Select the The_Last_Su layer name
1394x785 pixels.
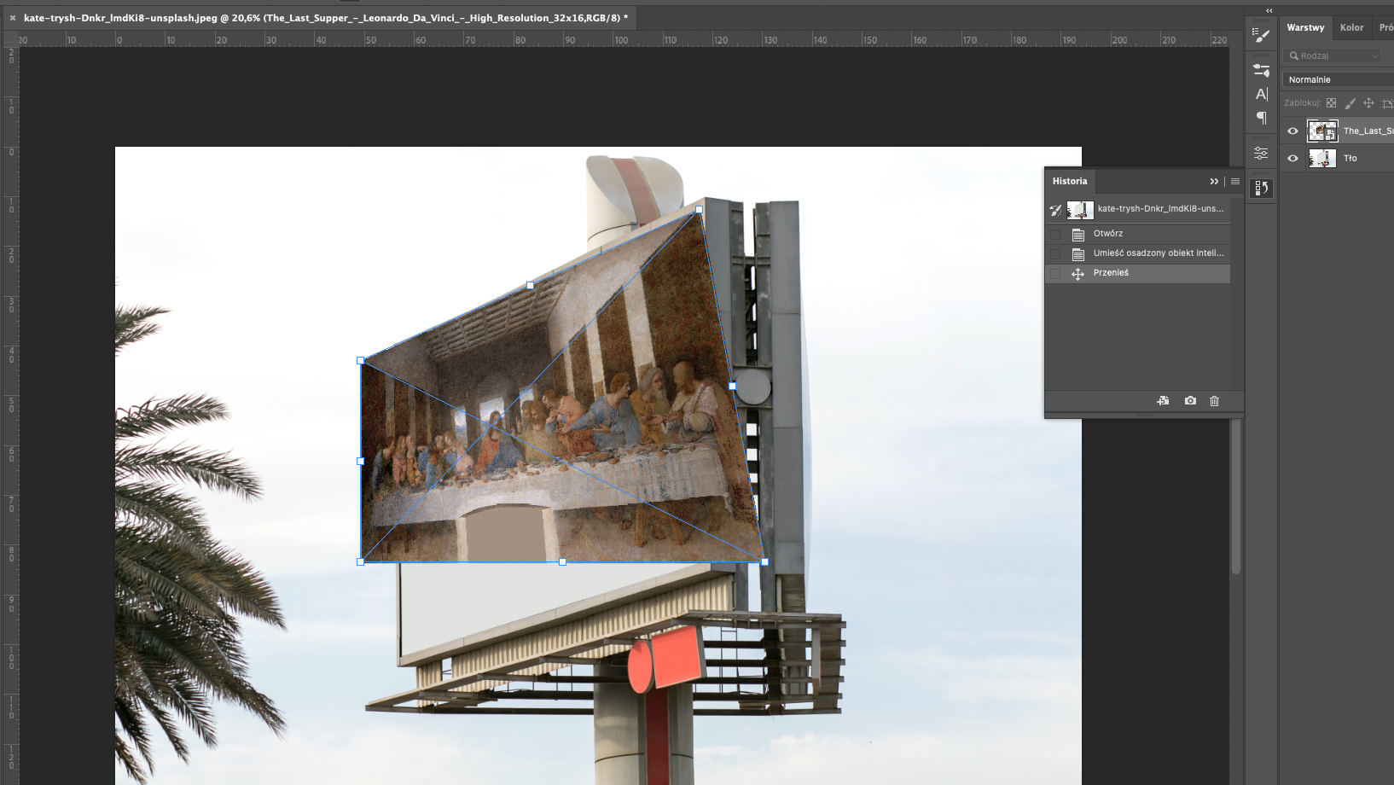(x=1368, y=131)
